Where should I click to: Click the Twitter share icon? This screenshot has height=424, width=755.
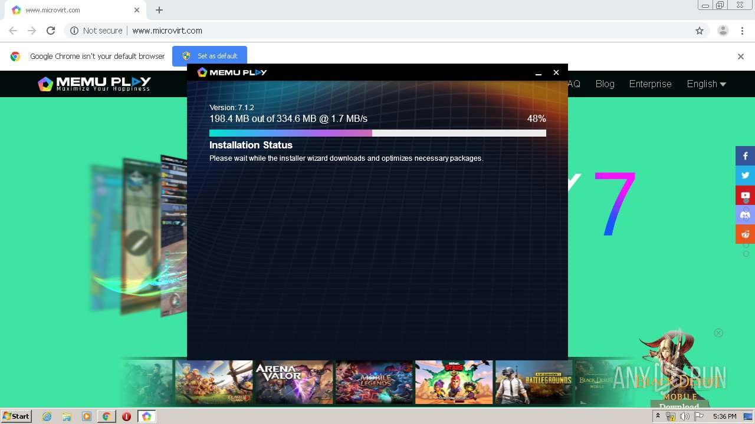tap(745, 175)
